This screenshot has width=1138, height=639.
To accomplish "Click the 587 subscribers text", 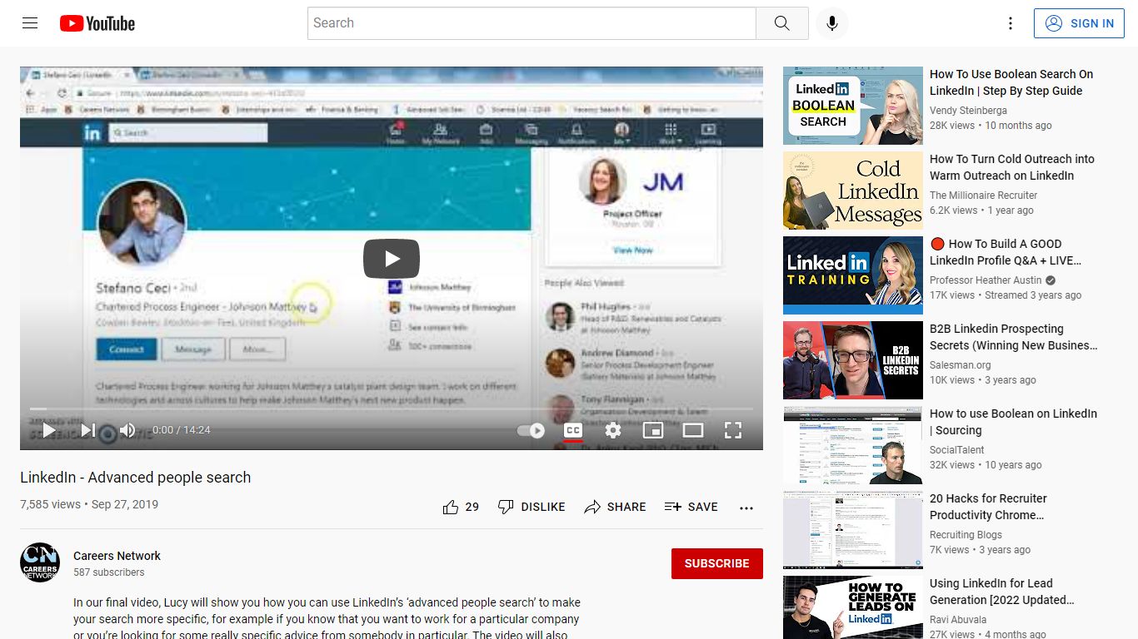I will point(108,572).
